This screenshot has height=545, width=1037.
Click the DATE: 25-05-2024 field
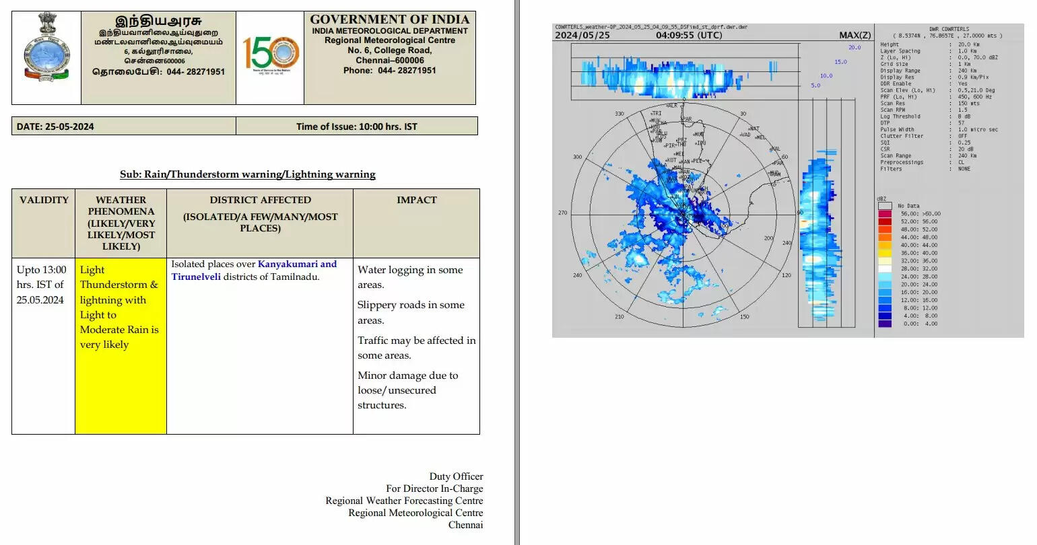[x=55, y=126]
